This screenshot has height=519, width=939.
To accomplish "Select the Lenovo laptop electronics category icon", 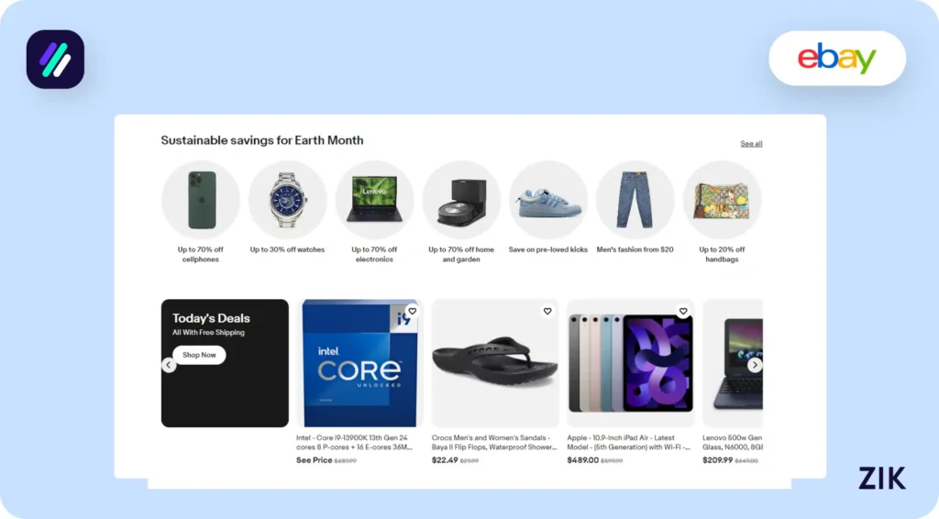I will [374, 200].
